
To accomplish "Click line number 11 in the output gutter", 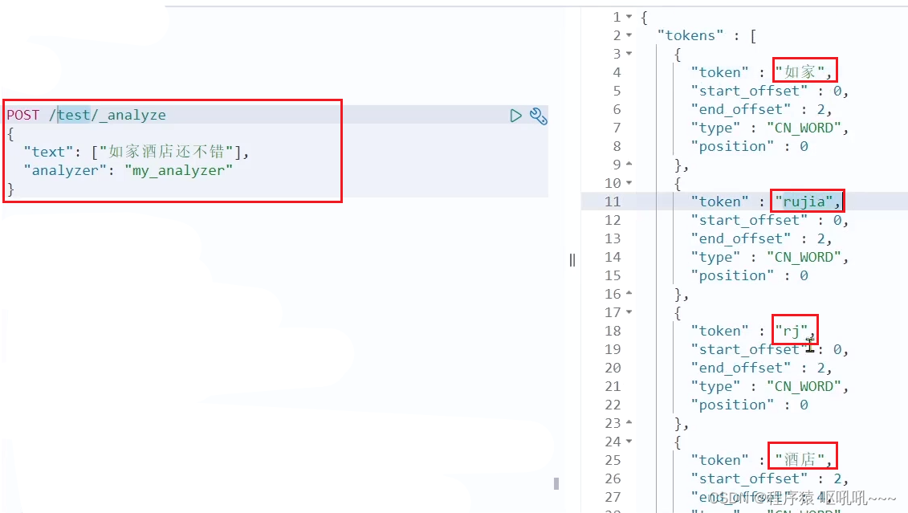I will (x=613, y=202).
